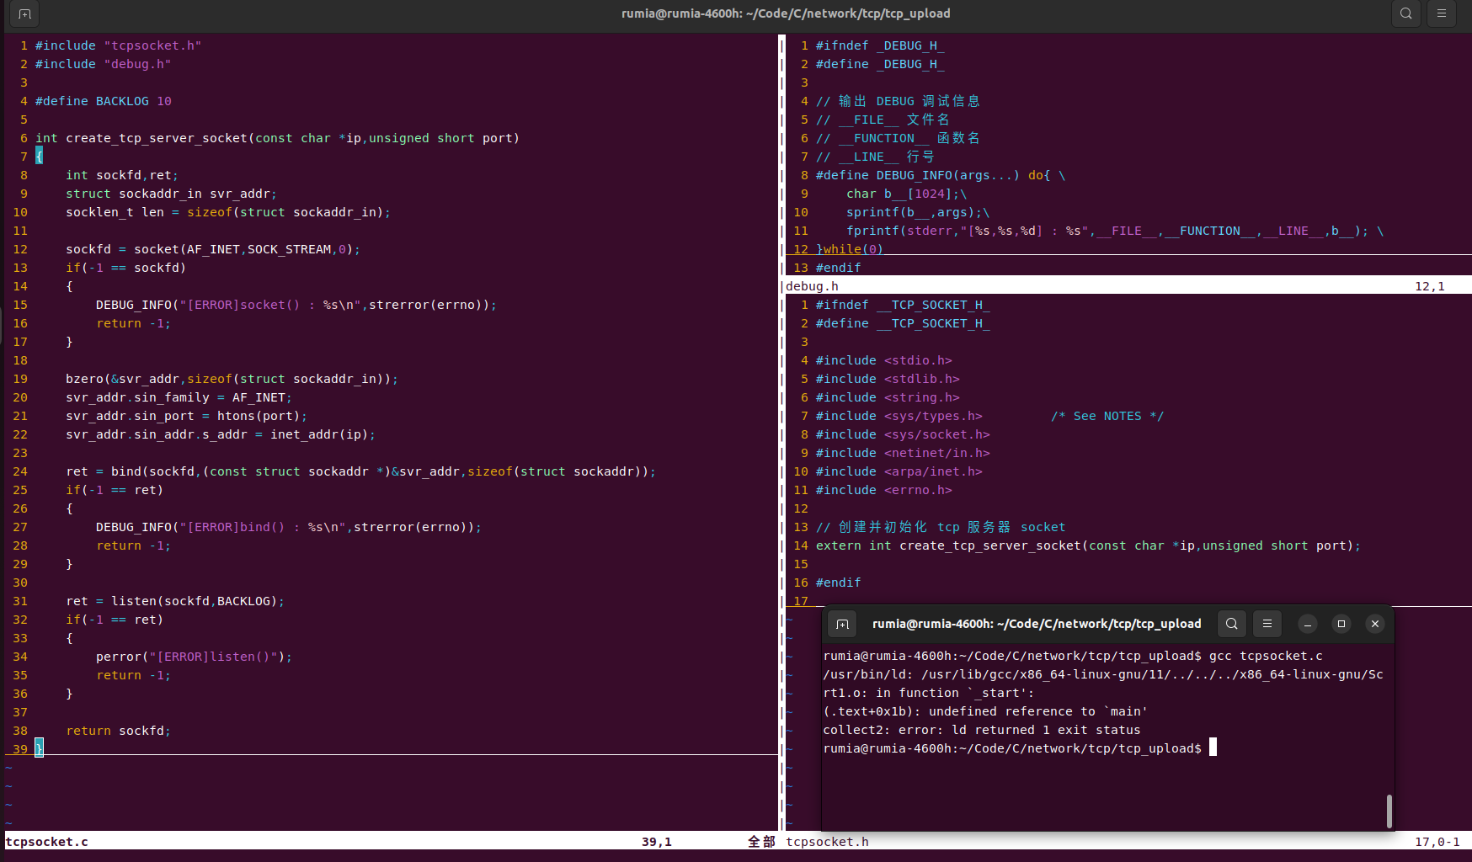Click the main terminal window title text
Viewport: 1472px width, 862px height.
click(786, 13)
